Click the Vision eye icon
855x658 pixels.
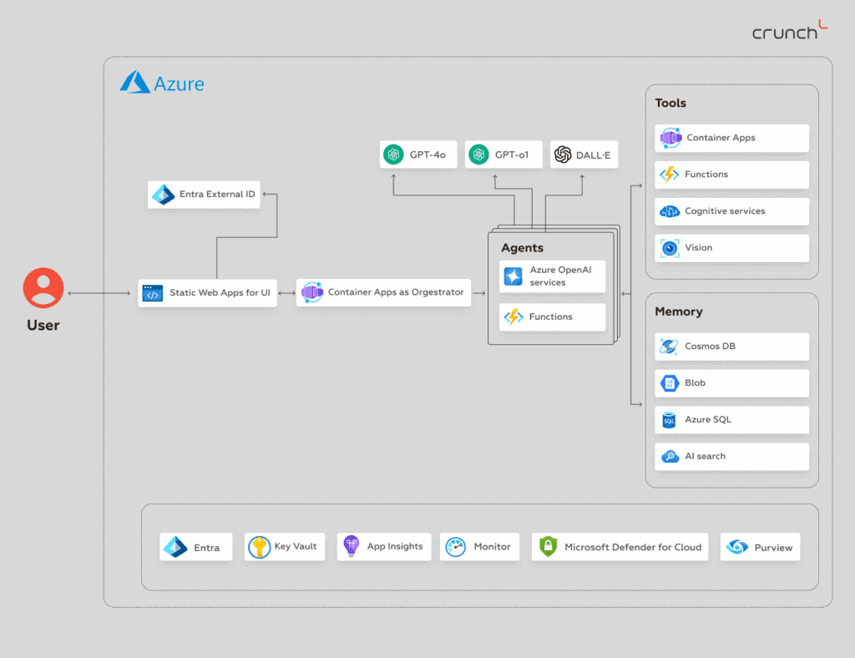pyautogui.click(x=670, y=248)
